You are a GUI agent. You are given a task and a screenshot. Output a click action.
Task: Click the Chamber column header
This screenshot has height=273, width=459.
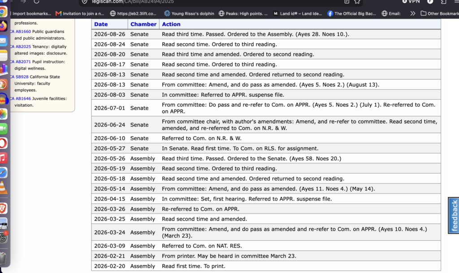point(143,24)
